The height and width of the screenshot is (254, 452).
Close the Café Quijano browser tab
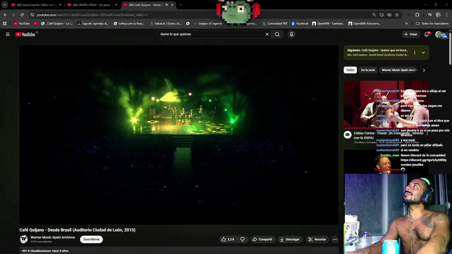(172, 5)
